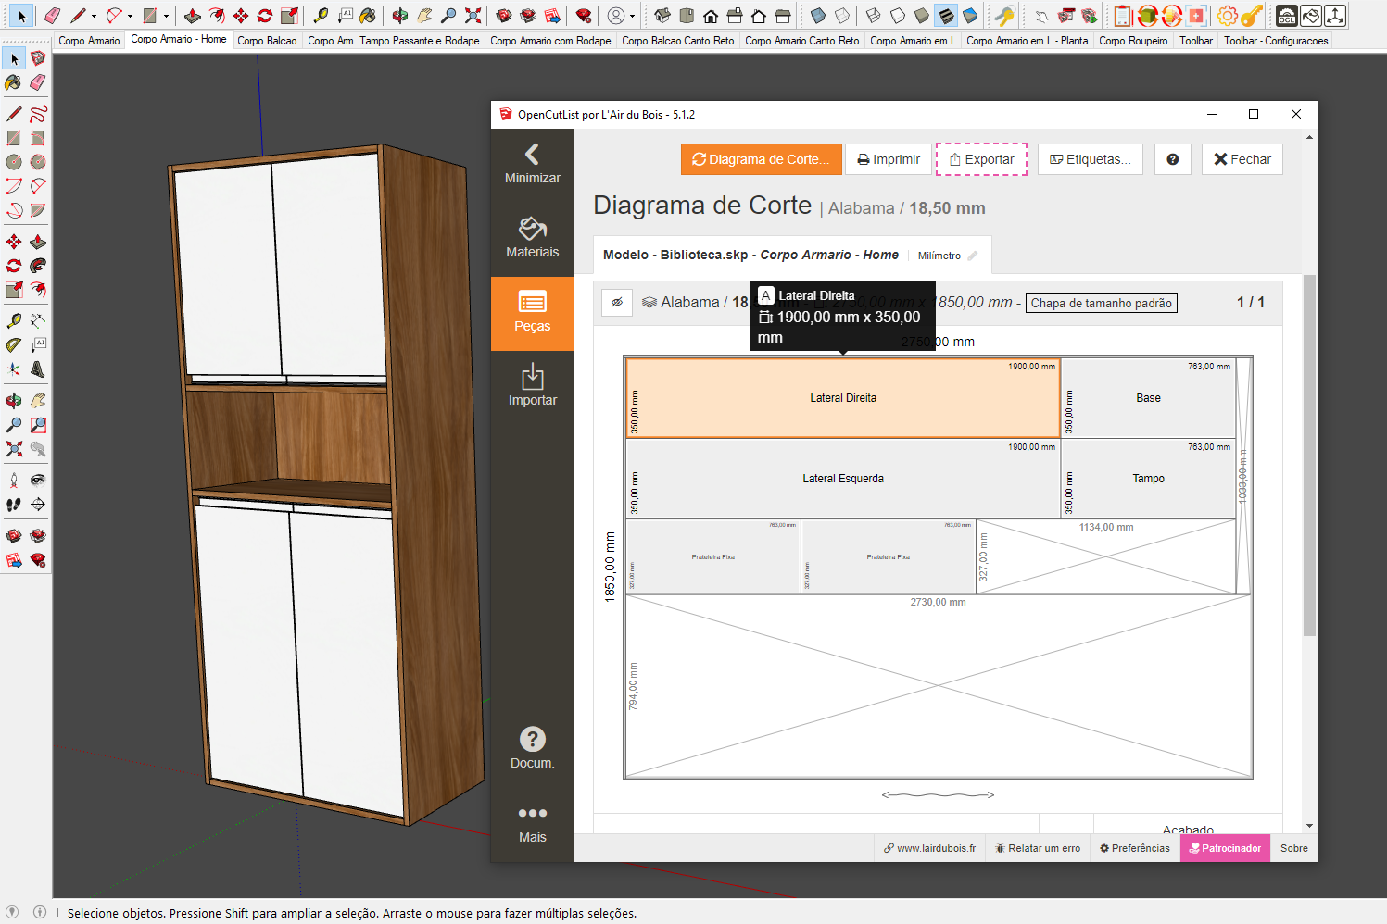
Task: Click the Zoom Extents icon in top toolbar
Action: (473, 16)
